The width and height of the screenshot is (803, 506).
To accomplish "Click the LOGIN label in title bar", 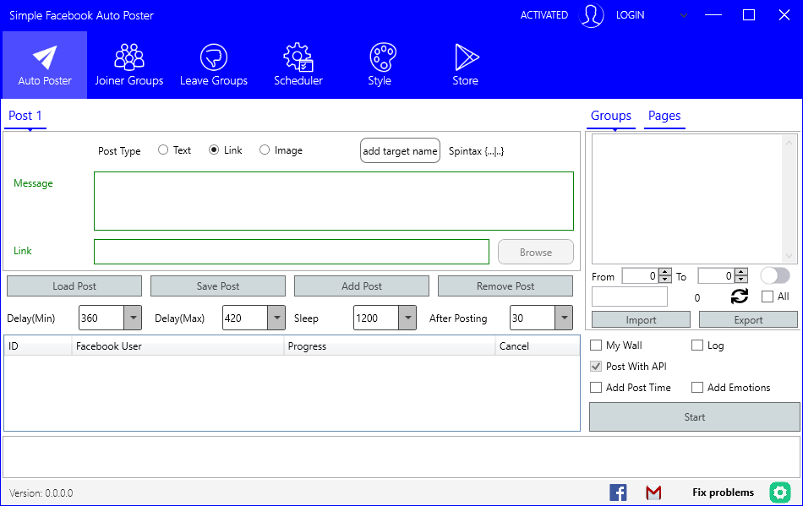I will (x=630, y=15).
